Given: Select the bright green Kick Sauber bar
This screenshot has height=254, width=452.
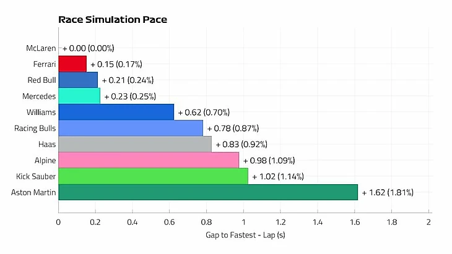Looking at the screenshot, I should coord(153,176).
